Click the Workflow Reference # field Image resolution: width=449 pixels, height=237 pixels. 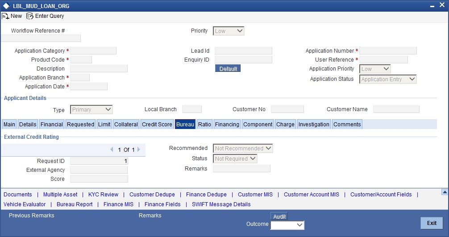tap(41, 38)
